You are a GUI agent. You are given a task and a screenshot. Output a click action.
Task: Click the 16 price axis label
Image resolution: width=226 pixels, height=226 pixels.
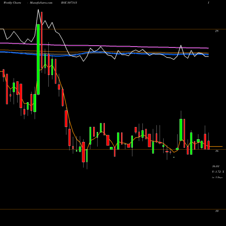(x=217, y=151)
